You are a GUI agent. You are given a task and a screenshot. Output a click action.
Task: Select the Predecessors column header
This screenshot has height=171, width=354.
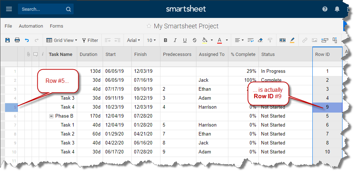point(178,54)
